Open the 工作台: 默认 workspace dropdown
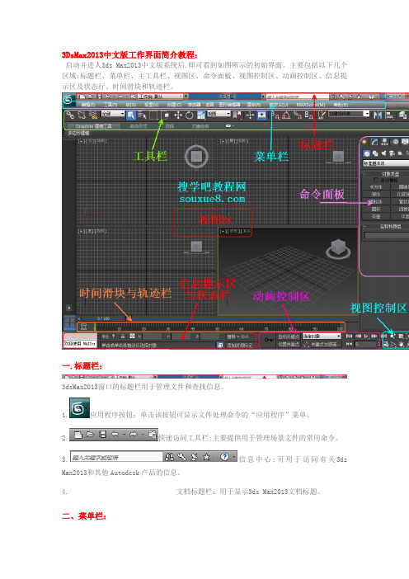409x579 pixels. pyautogui.click(x=161, y=96)
